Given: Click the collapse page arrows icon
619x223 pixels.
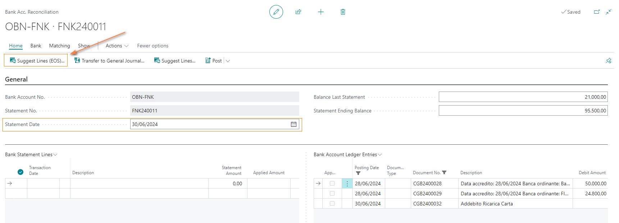Looking at the screenshot, I should click(609, 12).
